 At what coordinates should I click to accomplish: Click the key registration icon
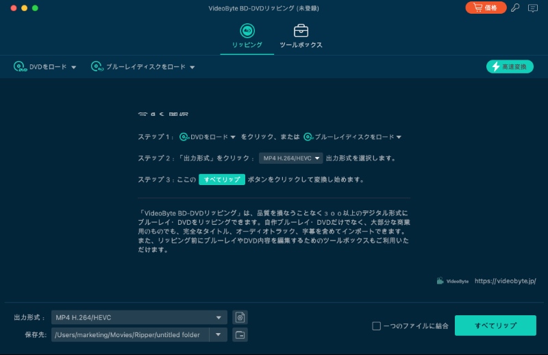click(x=515, y=8)
